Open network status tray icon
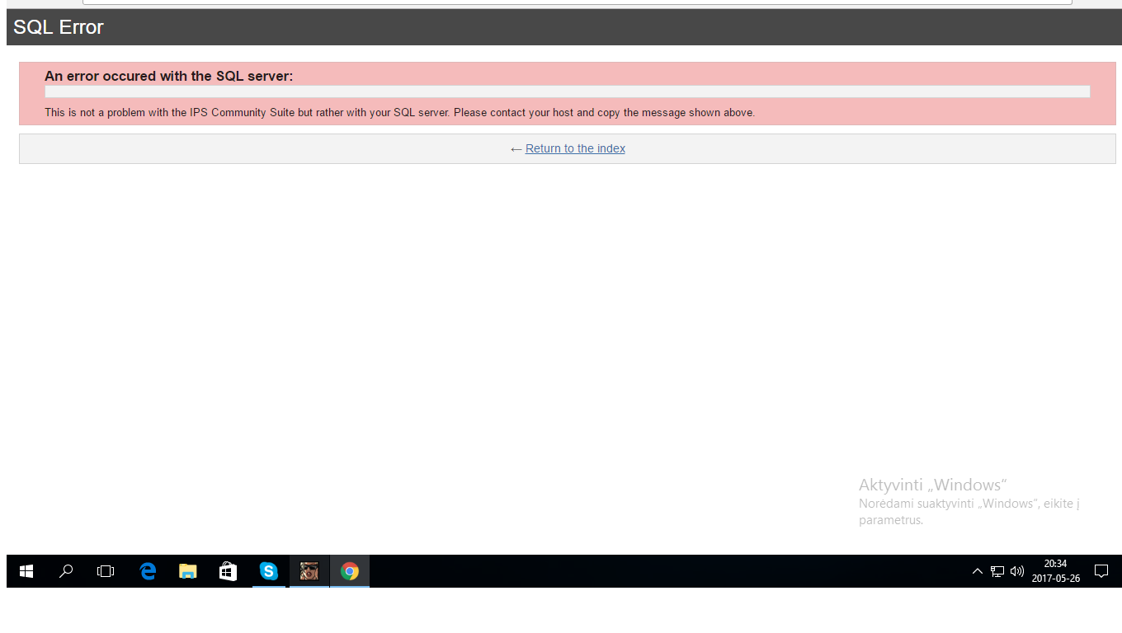This screenshot has width=1122, height=633. (997, 571)
